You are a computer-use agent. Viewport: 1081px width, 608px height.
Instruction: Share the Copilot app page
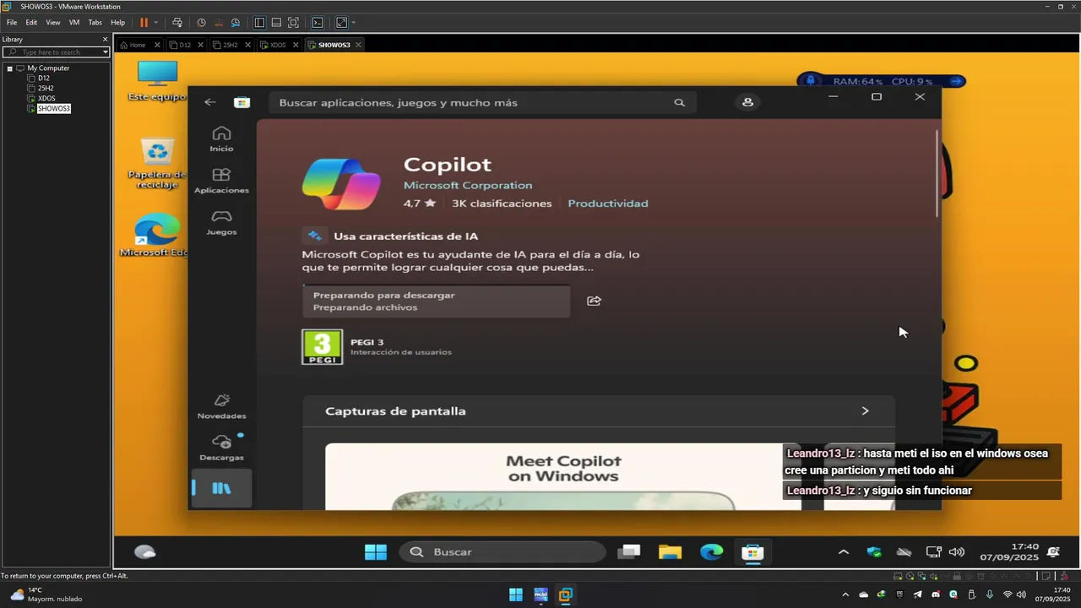pyautogui.click(x=594, y=301)
